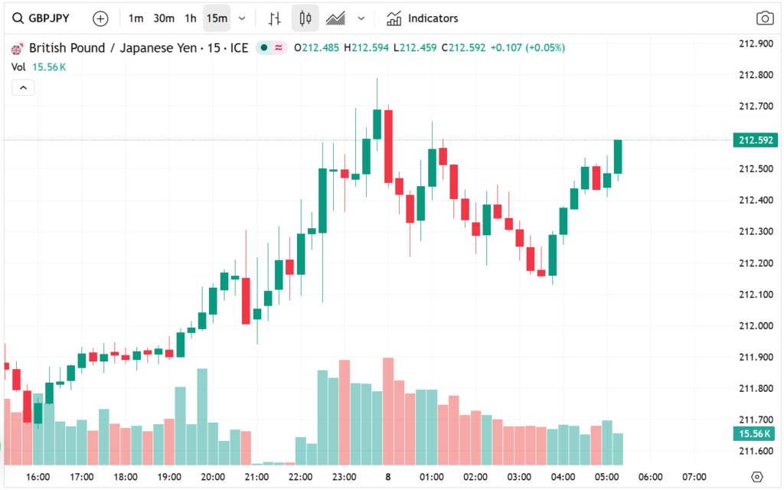Expand chart style dropdown arrow
This screenshot has height=490, width=784.
361,18
